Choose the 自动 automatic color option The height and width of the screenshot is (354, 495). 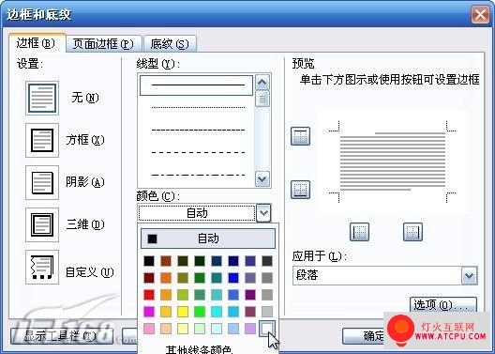(208, 239)
